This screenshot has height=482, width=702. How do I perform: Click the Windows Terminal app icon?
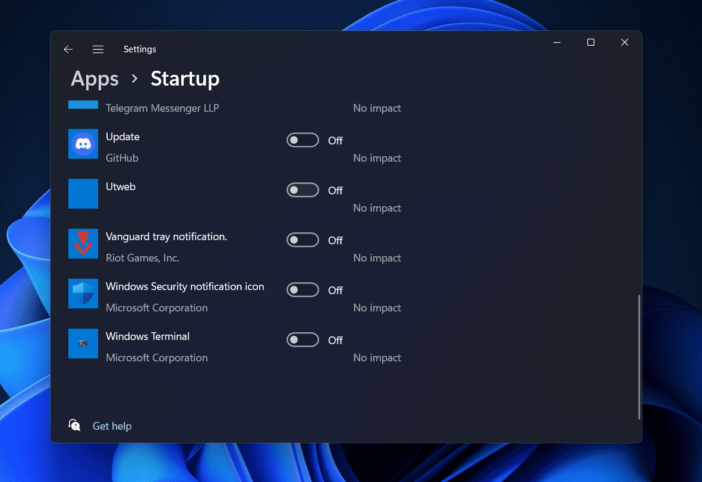pyautogui.click(x=83, y=344)
